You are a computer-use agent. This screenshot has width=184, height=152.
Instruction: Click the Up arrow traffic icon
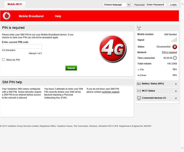pos(139,70)
